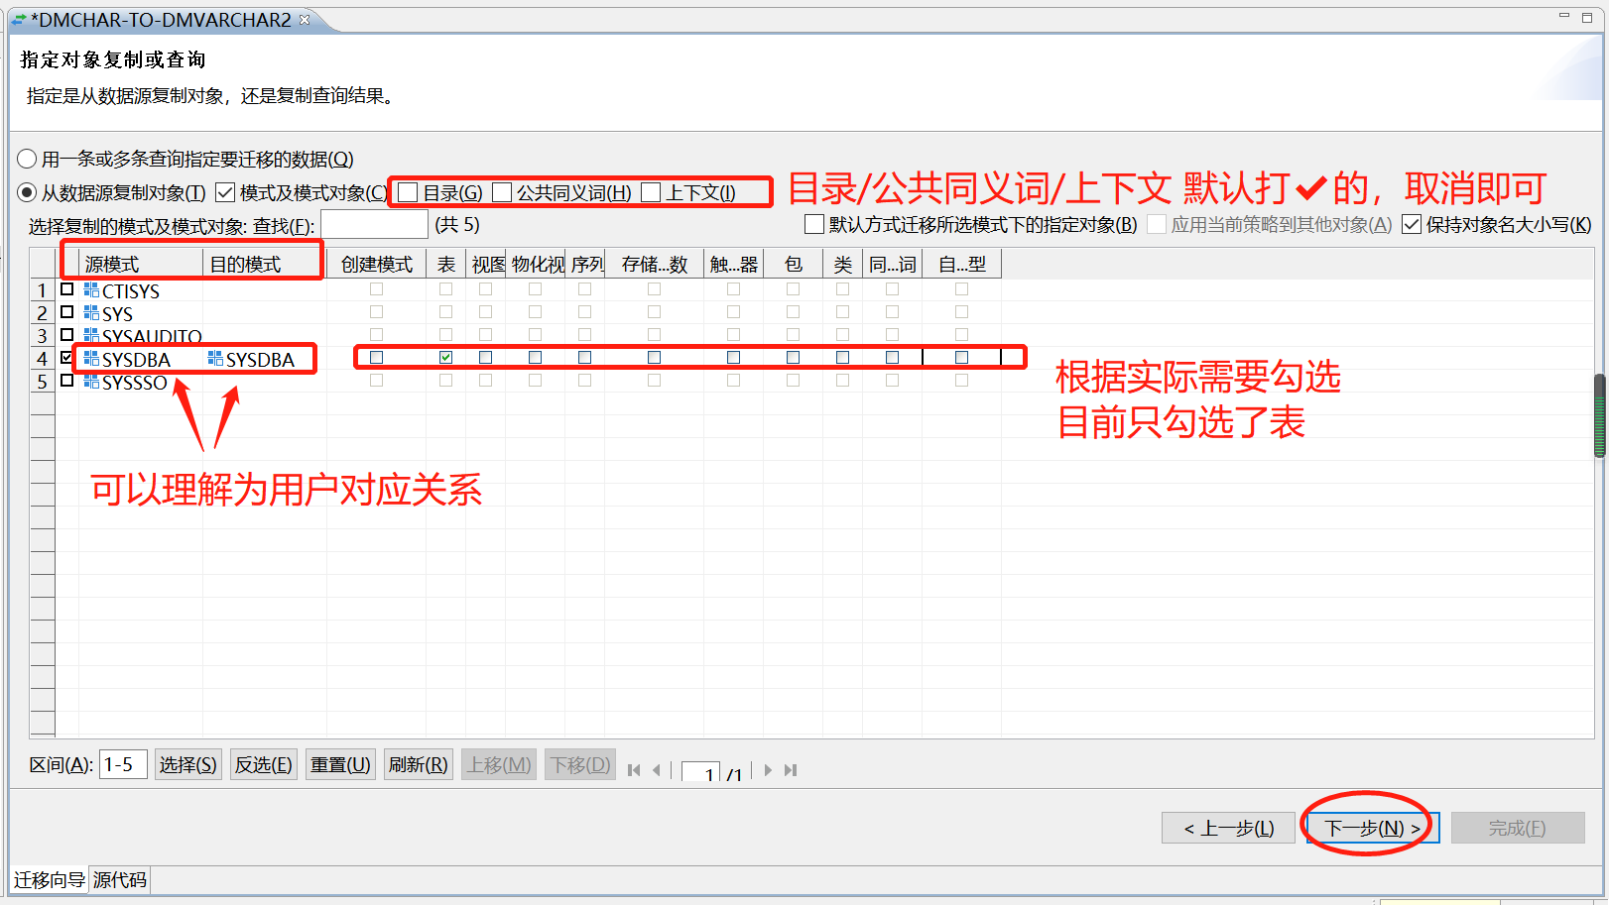Image resolution: width=1609 pixels, height=905 pixels.
Task: Enable the 目录(G) checkbox
Action: pyautogui.click(x=407, y=191)
